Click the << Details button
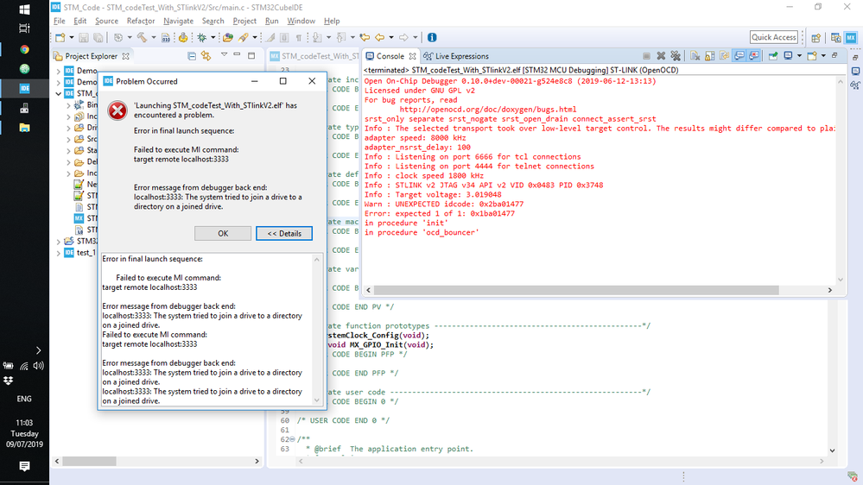This screenshot has width=863, height=485. (284, 233)
